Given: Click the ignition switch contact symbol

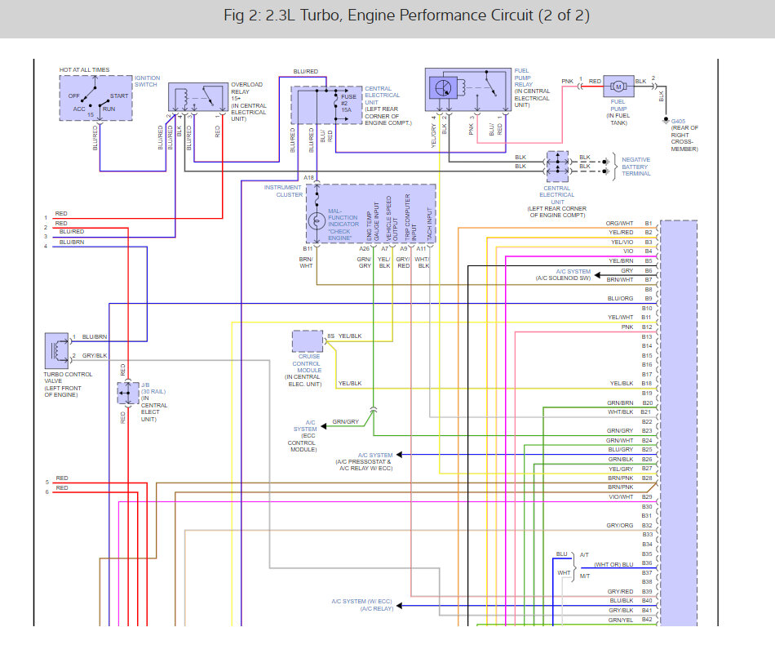Looking at the screenshot, I should (96, 98).
